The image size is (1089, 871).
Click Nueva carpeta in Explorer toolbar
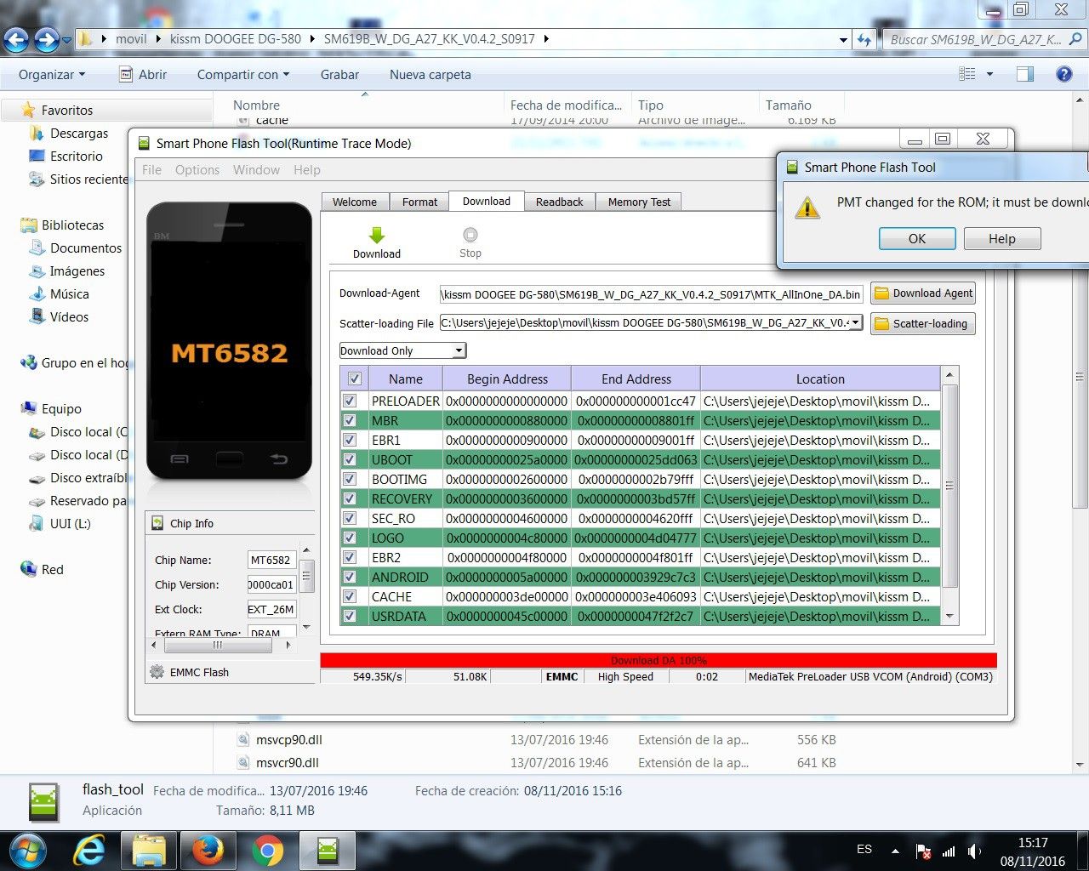pyautogui.click(x=430, y=75)
